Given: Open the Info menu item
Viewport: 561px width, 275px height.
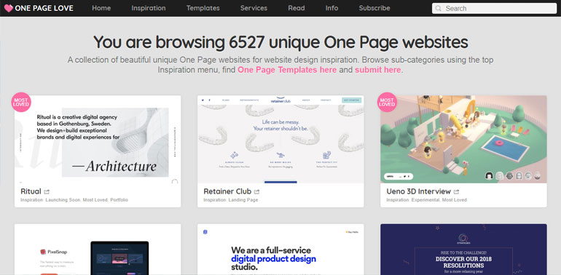Looking at the screenshot, I should 331,8.
